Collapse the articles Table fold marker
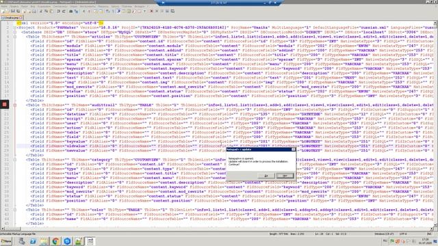The height and width of the screenshot is (246, 438). click(15, 36)
